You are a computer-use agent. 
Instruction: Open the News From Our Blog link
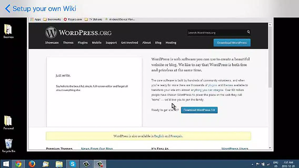click(97, 149)
